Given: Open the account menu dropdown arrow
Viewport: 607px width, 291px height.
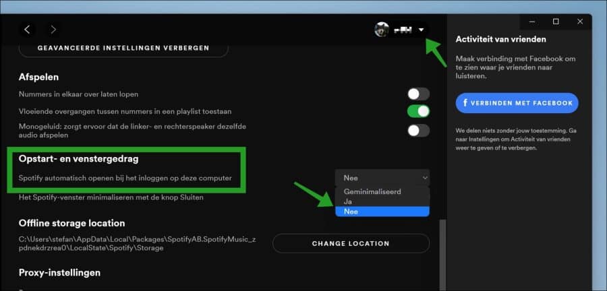Looking at the screenshot, I should coord(422,30).
